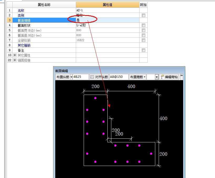Click the AZ-1 name value cell
Image resolution: width=215 pixels, height=178 pixels.
(x=107, y=10)
